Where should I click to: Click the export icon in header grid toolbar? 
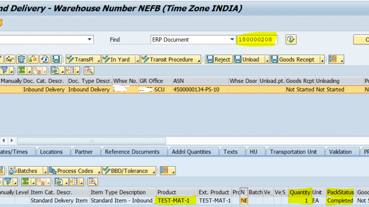tap(55, 70)
